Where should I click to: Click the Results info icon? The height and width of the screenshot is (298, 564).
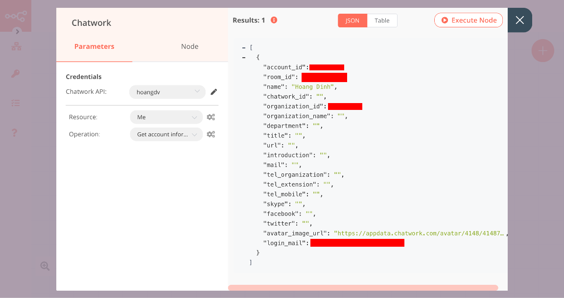pos(274,20)
